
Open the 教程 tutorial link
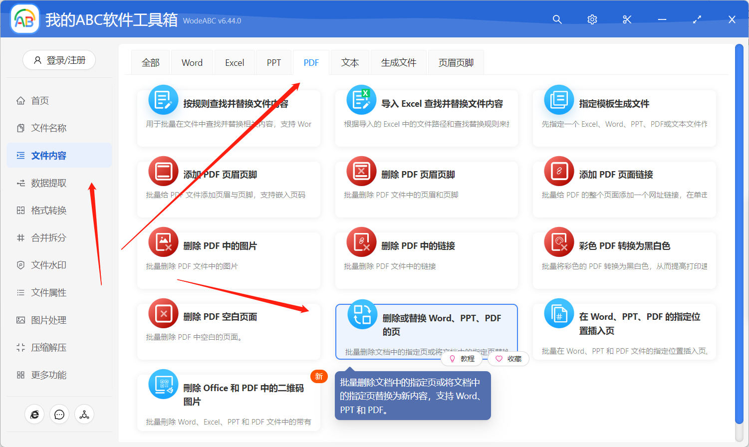tap(462, 358)
